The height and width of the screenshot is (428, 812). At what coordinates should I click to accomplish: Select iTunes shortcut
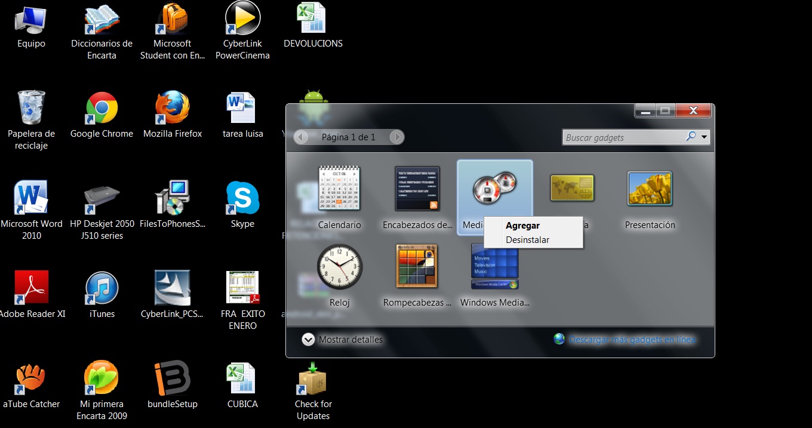pos(101,295)
